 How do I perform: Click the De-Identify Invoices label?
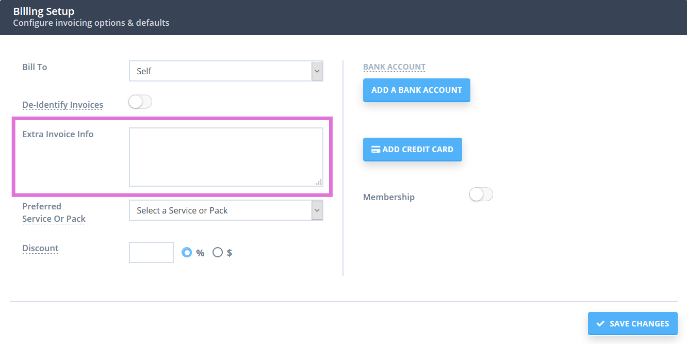(62, 105)
